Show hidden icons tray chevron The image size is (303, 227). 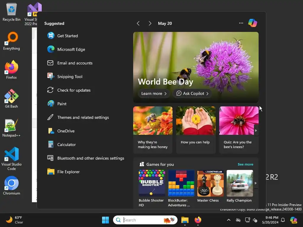click(229, 220)
